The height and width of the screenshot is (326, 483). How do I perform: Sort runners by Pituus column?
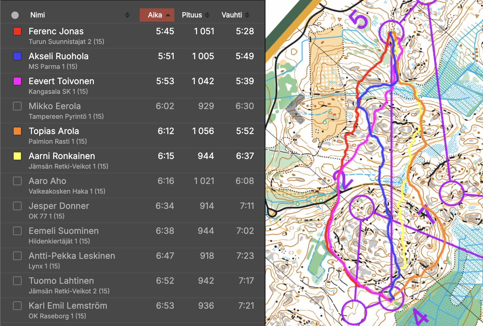tap(195, 15)
